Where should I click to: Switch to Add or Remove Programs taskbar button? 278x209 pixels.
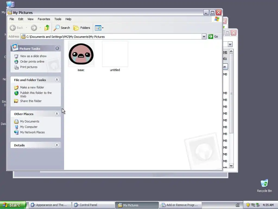(180, 205)
